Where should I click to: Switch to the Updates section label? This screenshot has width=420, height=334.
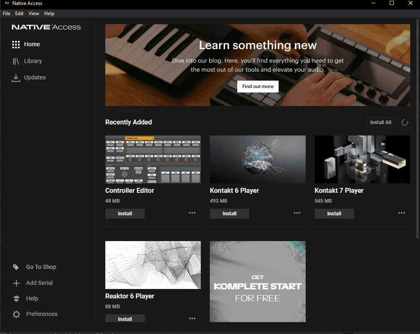click(x=35, y=78)
